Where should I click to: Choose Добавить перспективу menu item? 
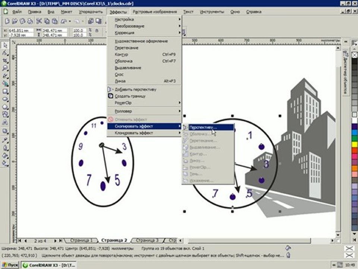[144, 89]
